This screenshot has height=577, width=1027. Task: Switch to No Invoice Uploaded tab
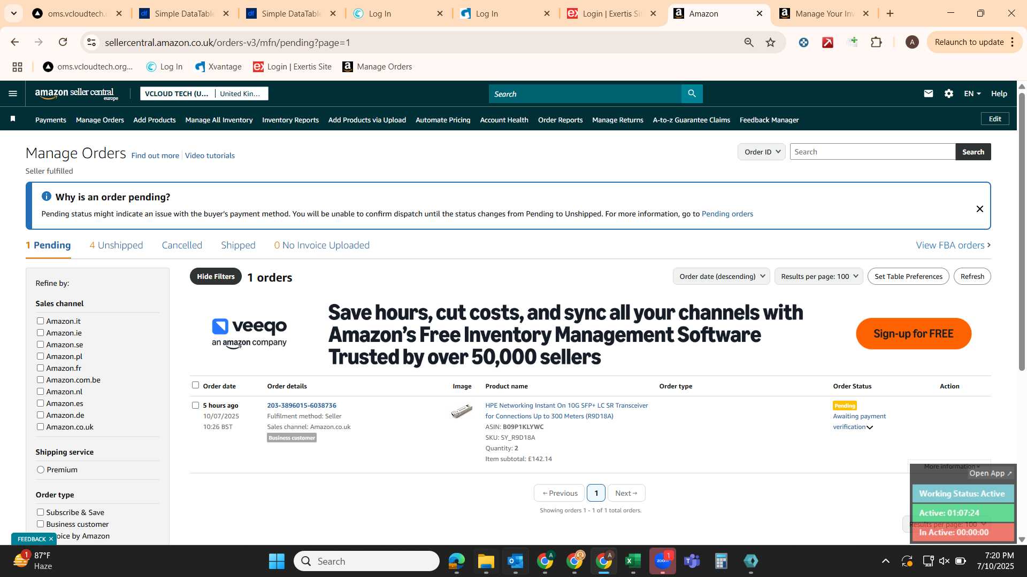click(321, 245)
